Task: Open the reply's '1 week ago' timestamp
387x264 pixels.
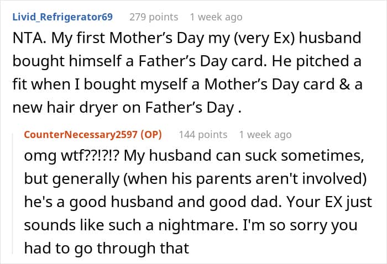Action: click(x=265, y=135)
